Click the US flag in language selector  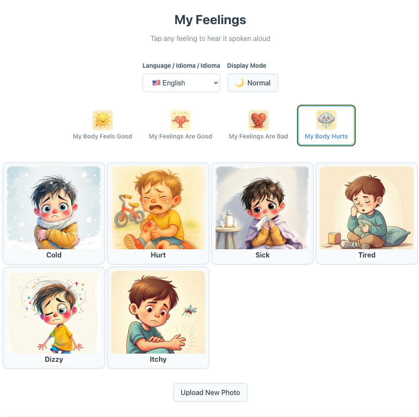(156, 83)
